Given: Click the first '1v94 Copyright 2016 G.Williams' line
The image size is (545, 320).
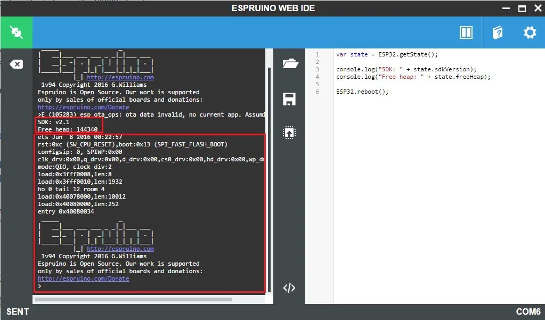Looking at the screenshot, I should click(94, 85).
